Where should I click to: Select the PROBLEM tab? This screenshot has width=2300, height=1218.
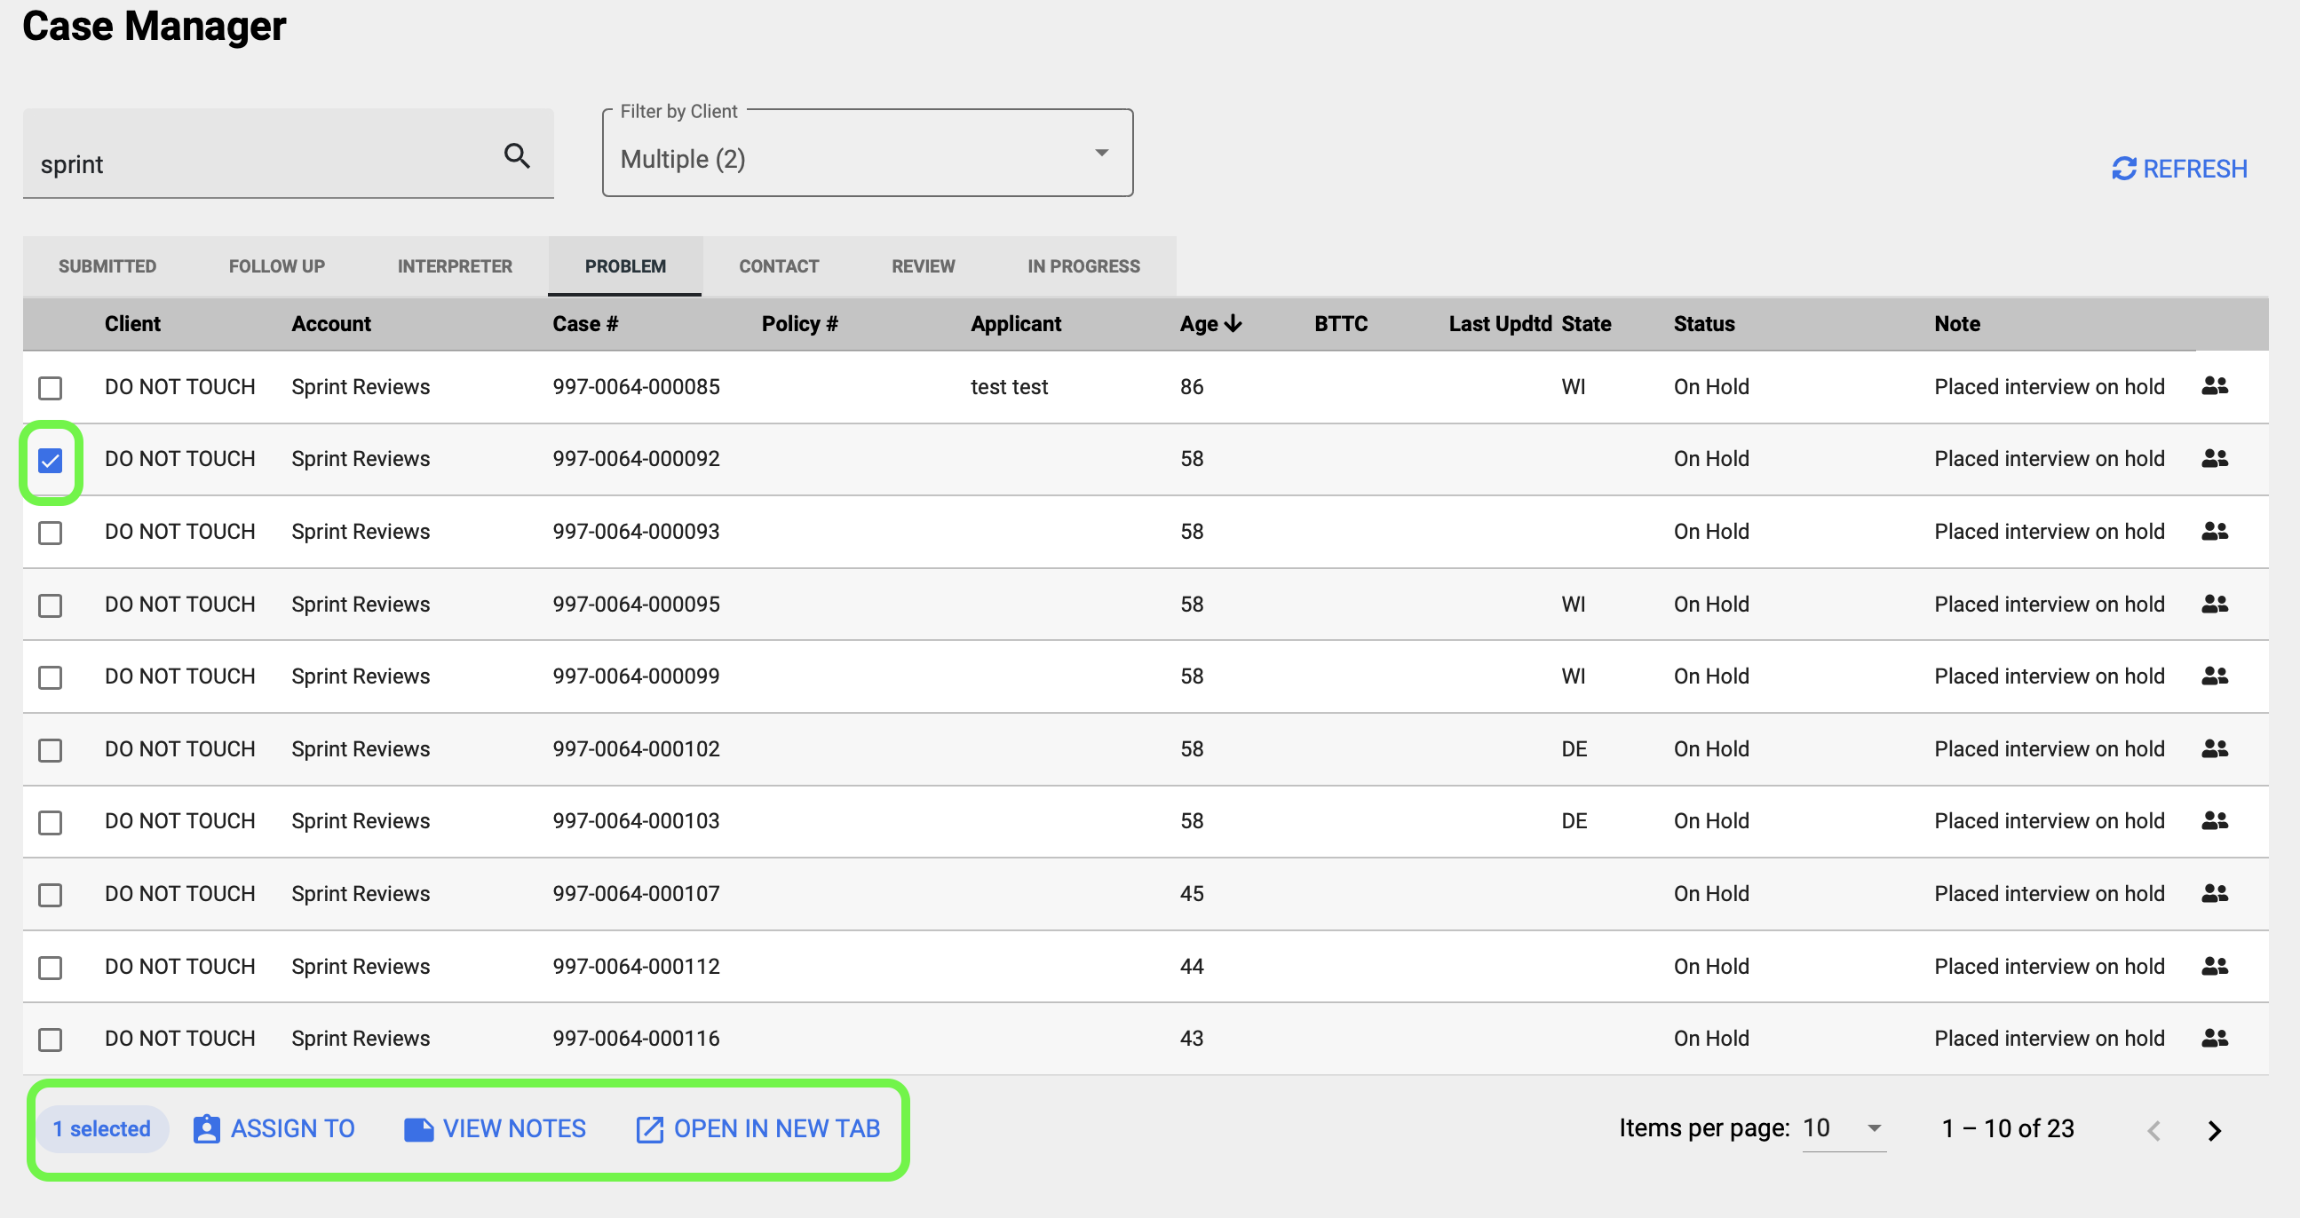[x=625, y=266]
